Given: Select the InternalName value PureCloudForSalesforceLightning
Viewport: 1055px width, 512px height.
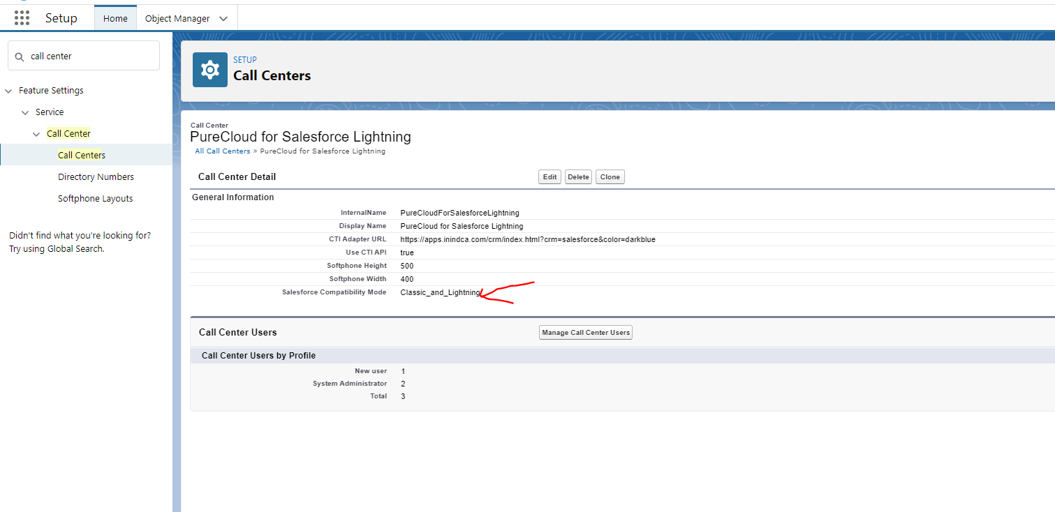Looking at the screenshot, I should (x=459, y=213).
